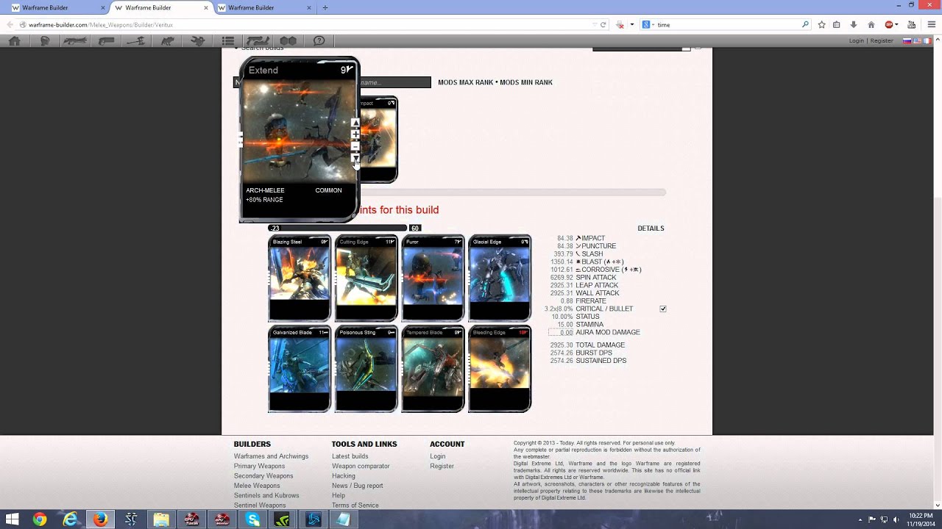Toggle the Critical / Bullet checkbox
Image resolution: width=942 pixels, height=529 pixels.
(663, 309)
